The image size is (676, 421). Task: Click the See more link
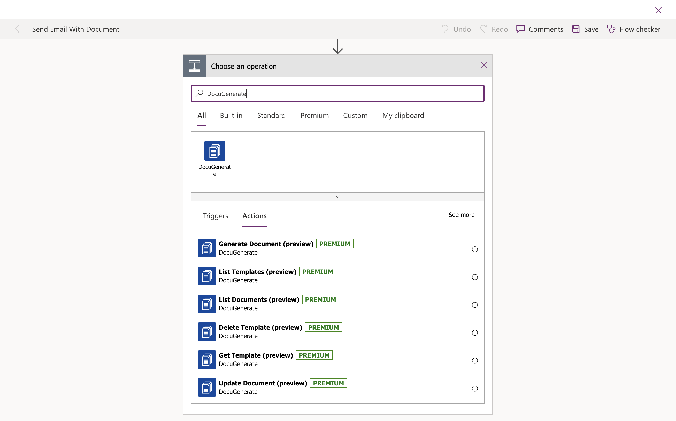[x=462, y=214]
